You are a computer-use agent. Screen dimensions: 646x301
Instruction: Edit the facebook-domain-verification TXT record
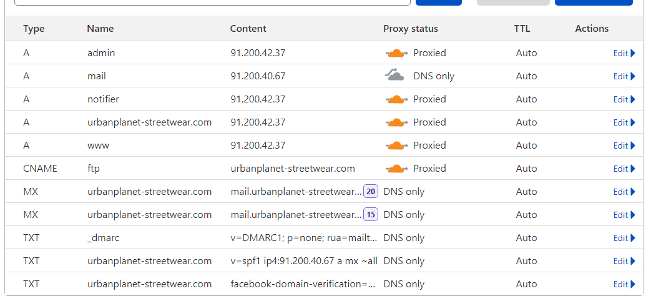pyautogui.click(x=624, y=284)
